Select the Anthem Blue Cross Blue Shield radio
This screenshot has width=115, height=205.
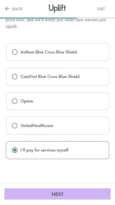[15, 52]
